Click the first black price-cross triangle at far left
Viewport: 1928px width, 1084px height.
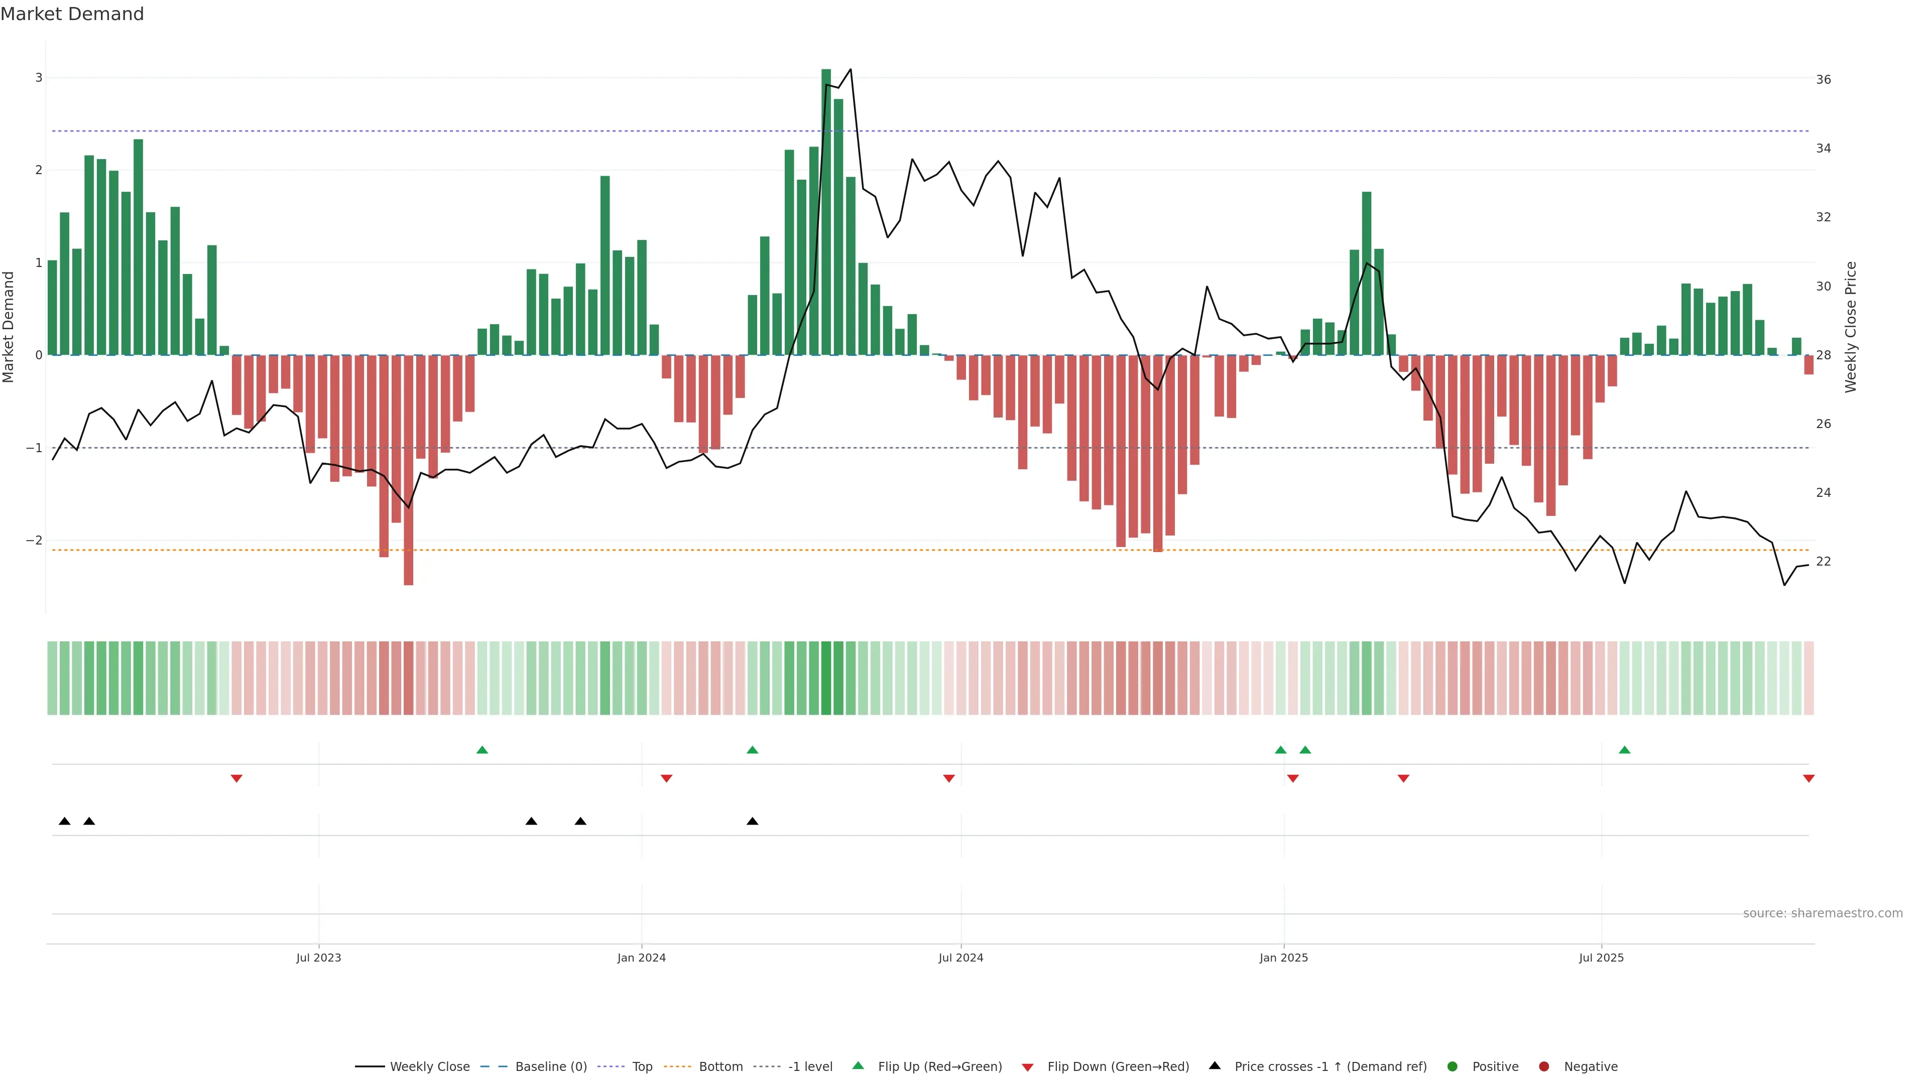point(64,822)
